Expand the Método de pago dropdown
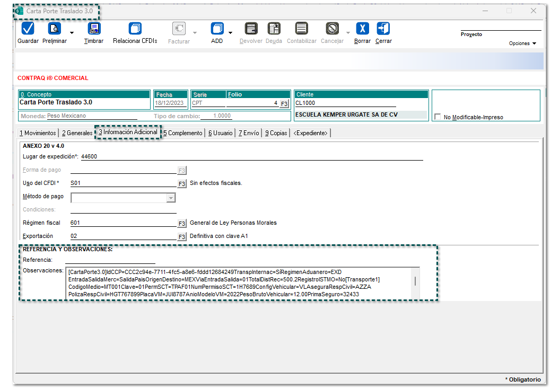The width and height of the screenshot is (551, 389). pos(171,198)
